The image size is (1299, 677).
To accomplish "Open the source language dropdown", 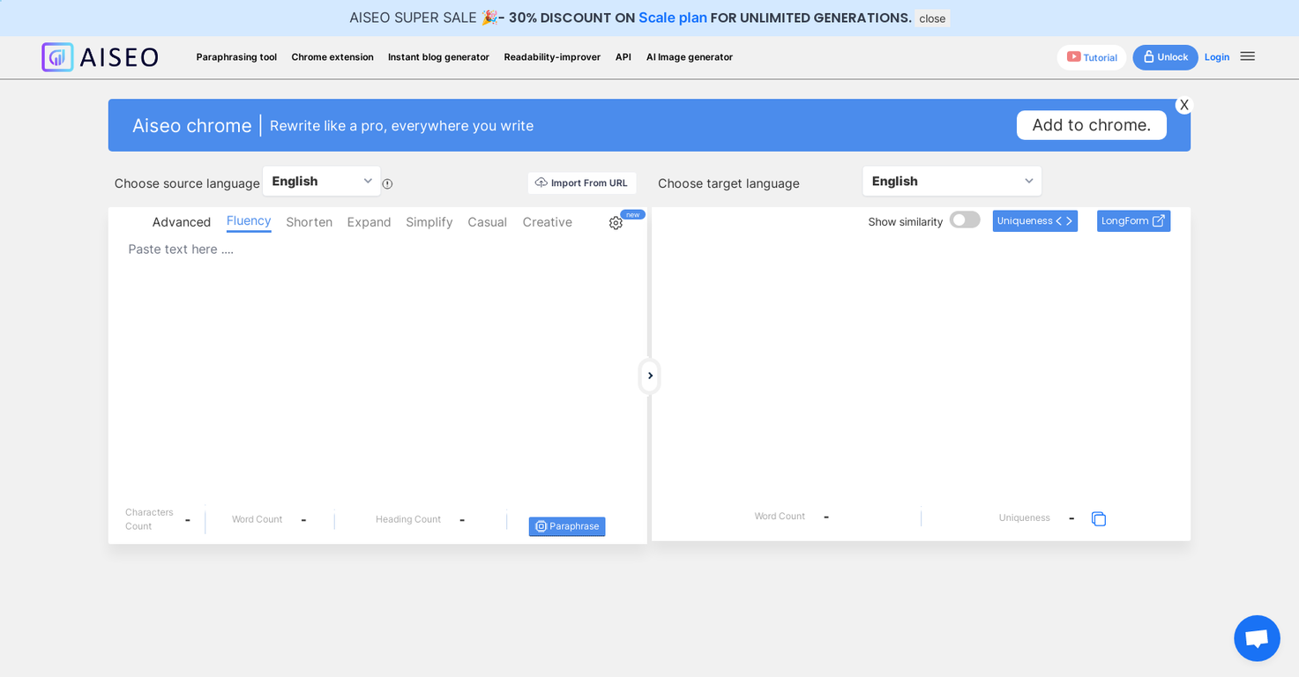I will tap(322, 182).
